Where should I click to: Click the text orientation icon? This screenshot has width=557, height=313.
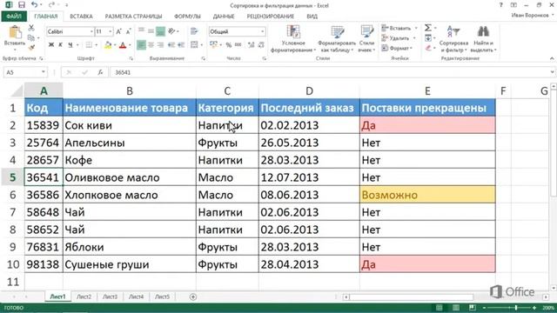coord(171,31)
